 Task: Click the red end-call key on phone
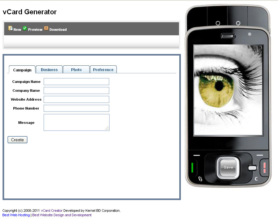pyautogui.click(x=265, y=168)
